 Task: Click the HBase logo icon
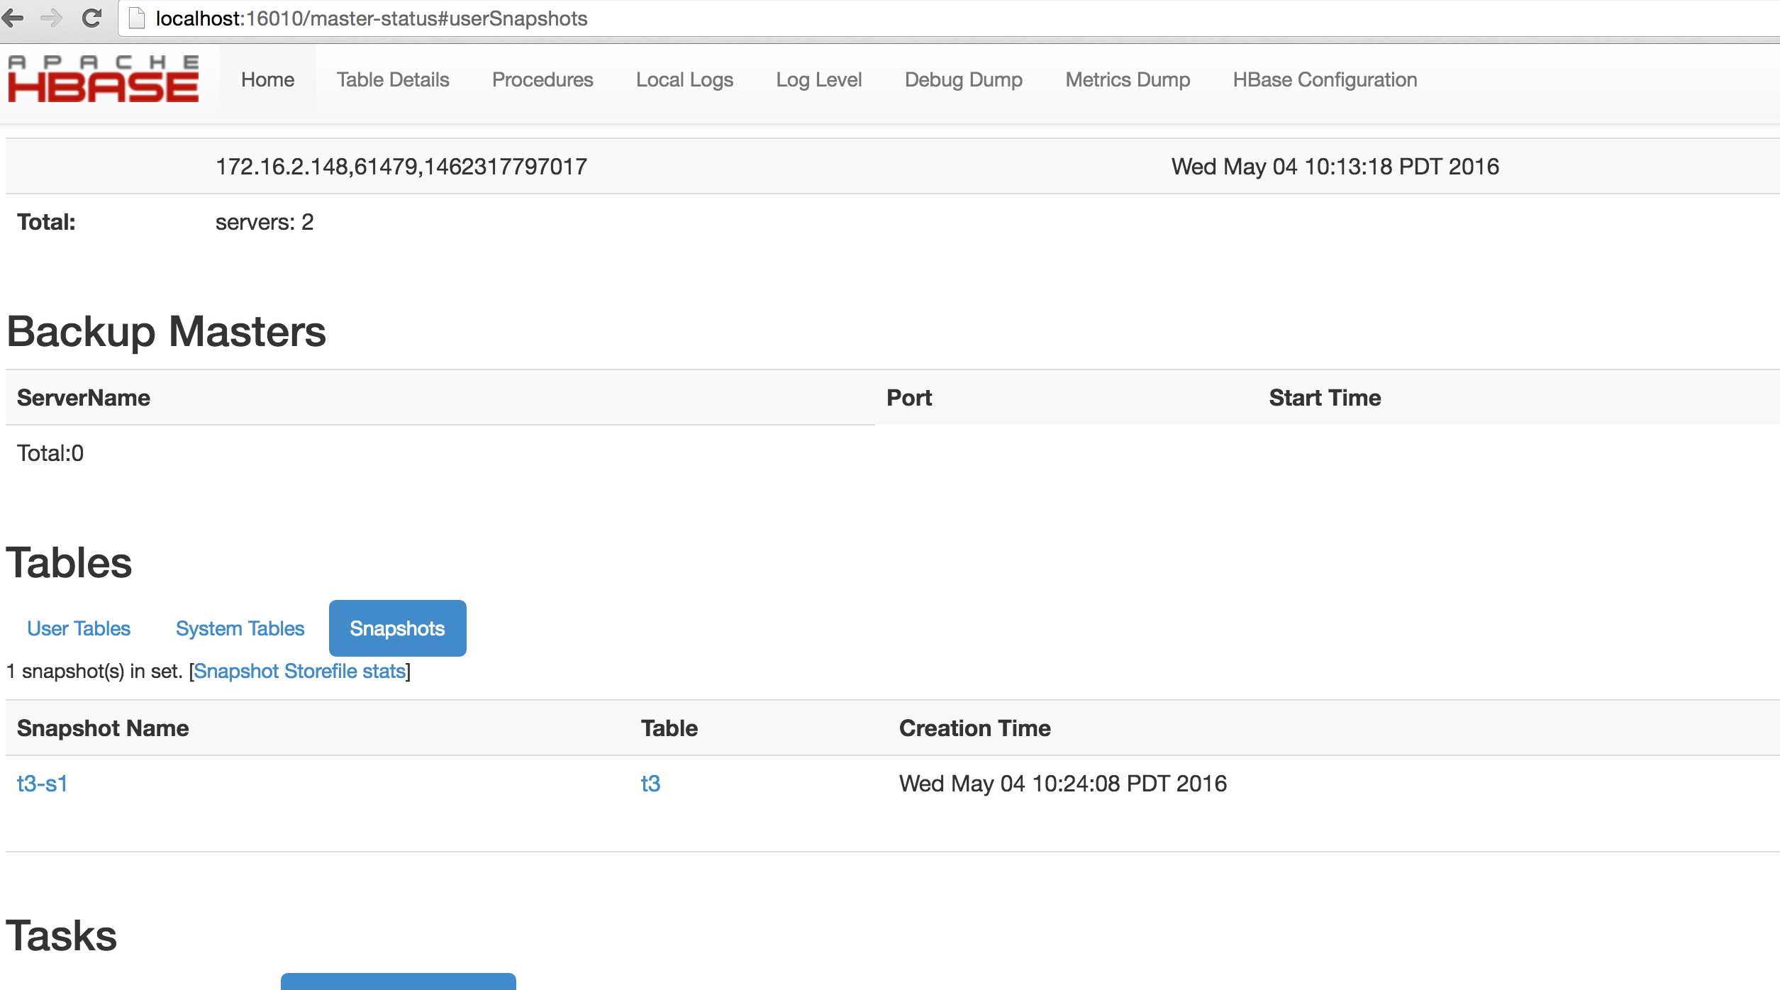tap(104, 80)
